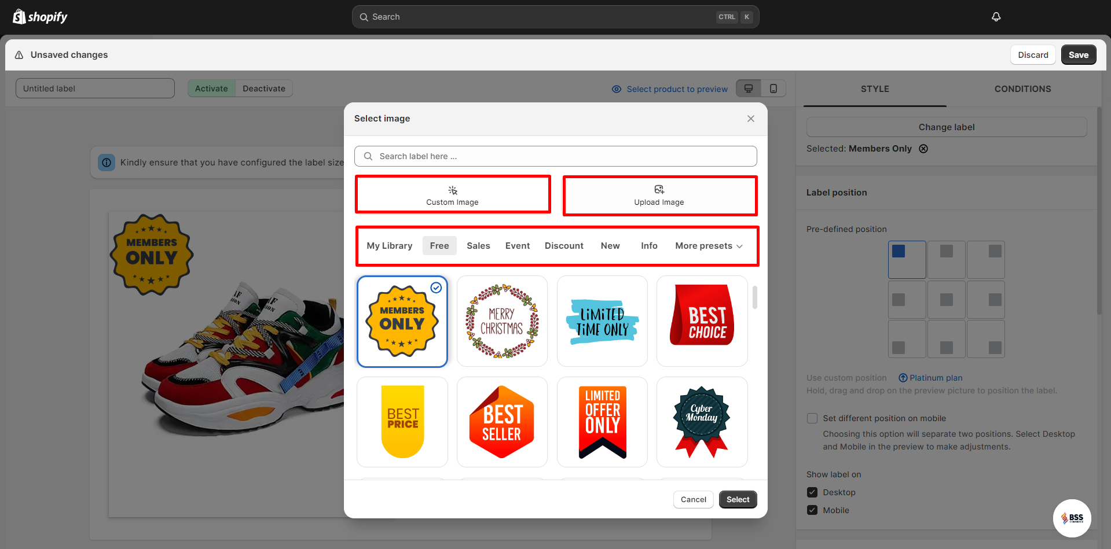Open the Discount label category
1111x549 pixels.
[x=563, y=245]
